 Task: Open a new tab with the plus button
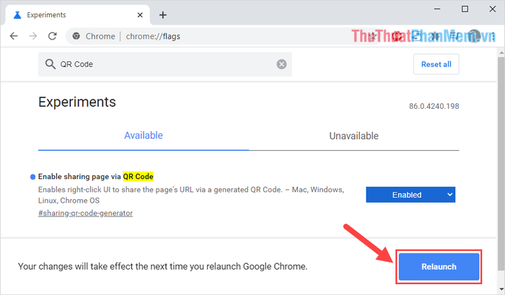pos(163,15)
